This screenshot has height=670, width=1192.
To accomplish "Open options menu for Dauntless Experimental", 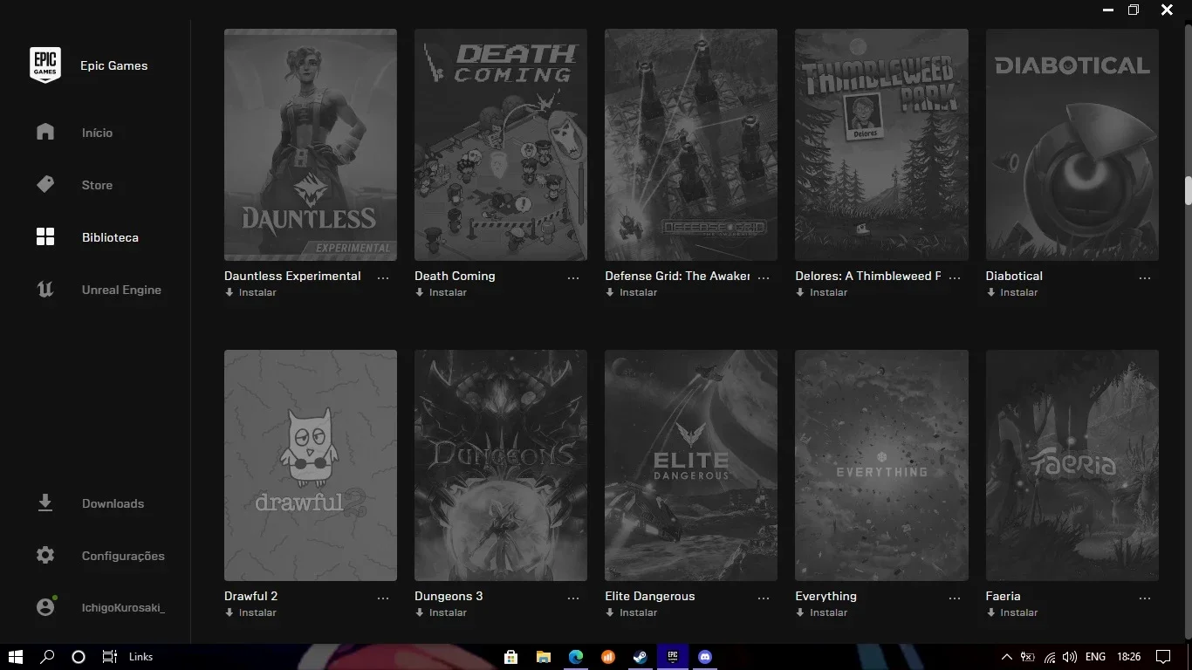I will coord(383,277).
